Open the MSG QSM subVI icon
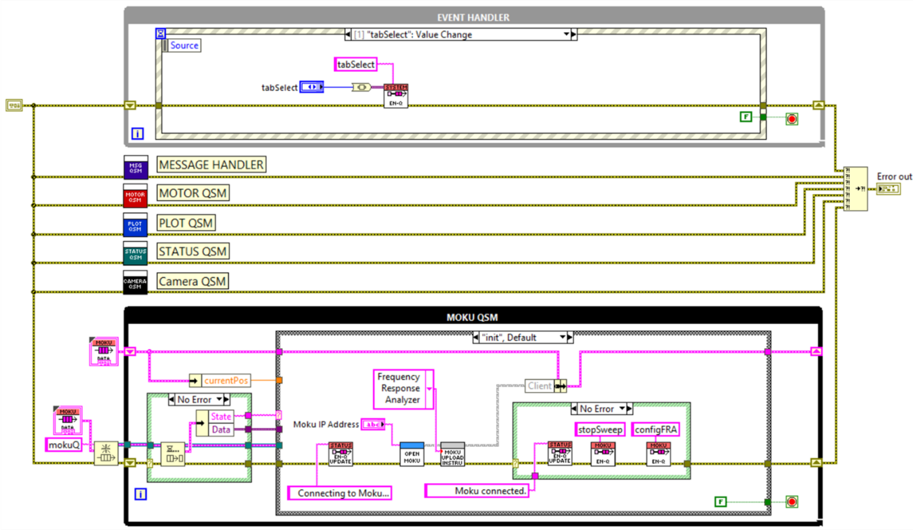913x530 pixels. [x=135, y=167]
